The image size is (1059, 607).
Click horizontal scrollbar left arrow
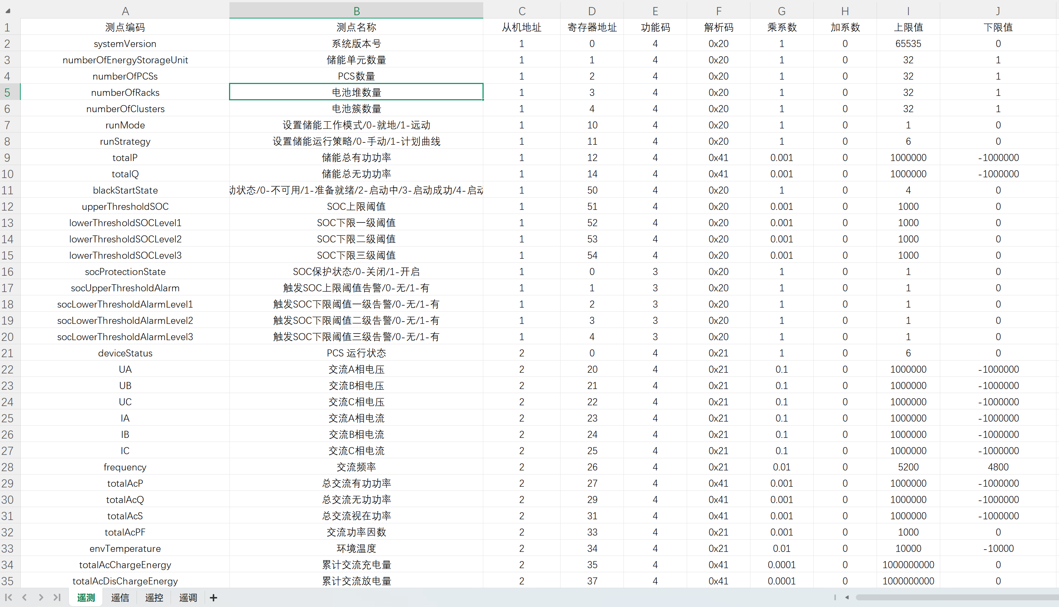tap(847, 597)
